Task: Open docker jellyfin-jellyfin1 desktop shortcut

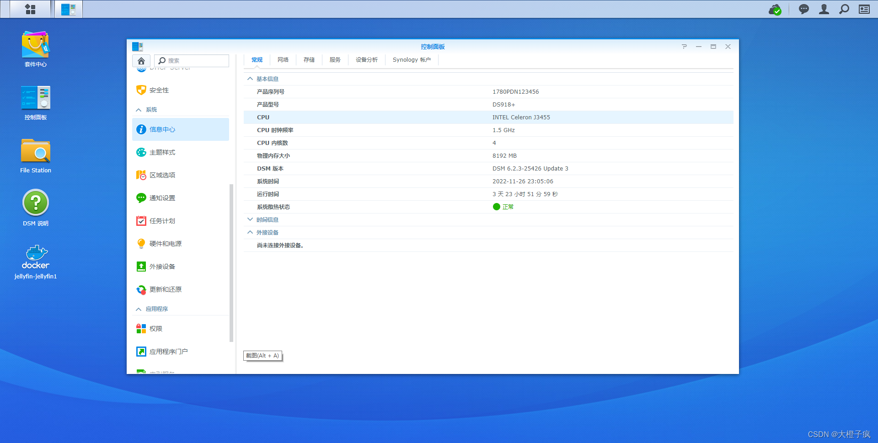Action: click(36, 262)
